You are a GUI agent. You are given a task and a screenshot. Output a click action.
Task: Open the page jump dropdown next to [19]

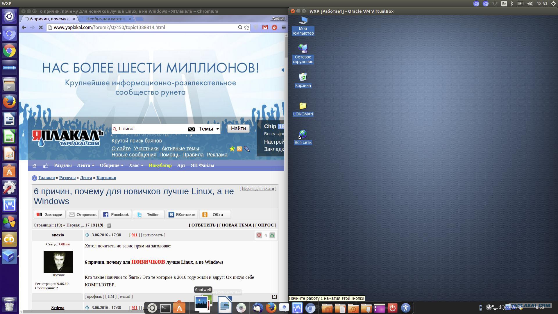(x=109, y=225)
